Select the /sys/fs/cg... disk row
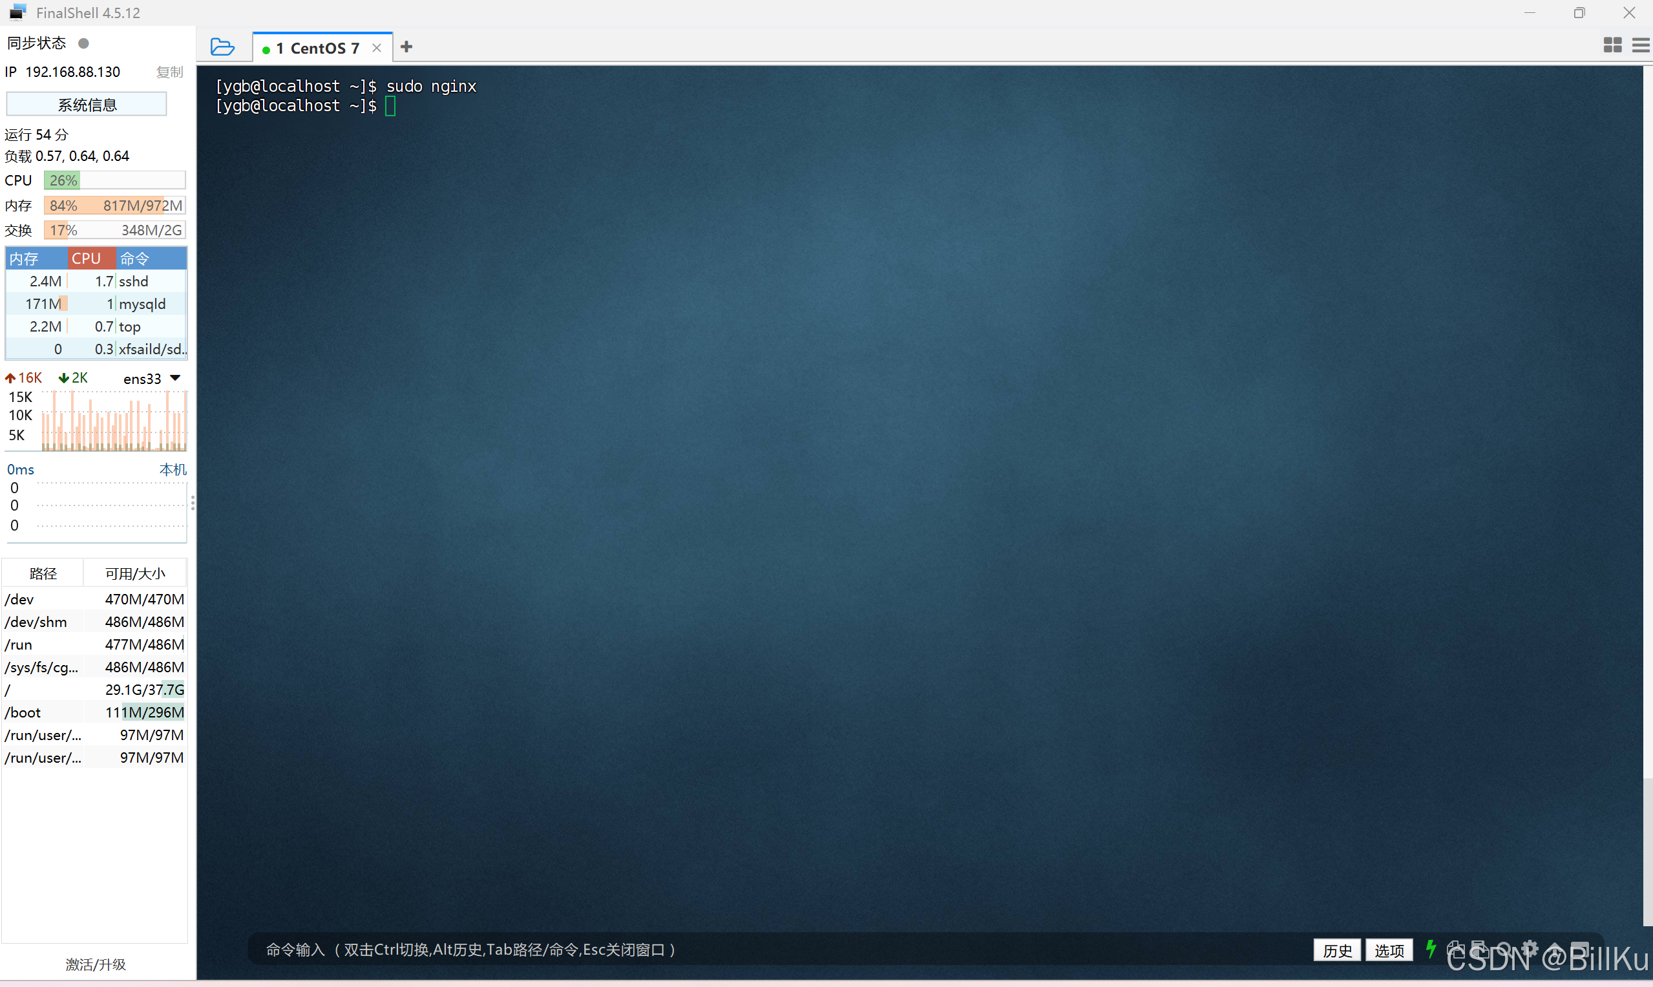 coord(94,667)
